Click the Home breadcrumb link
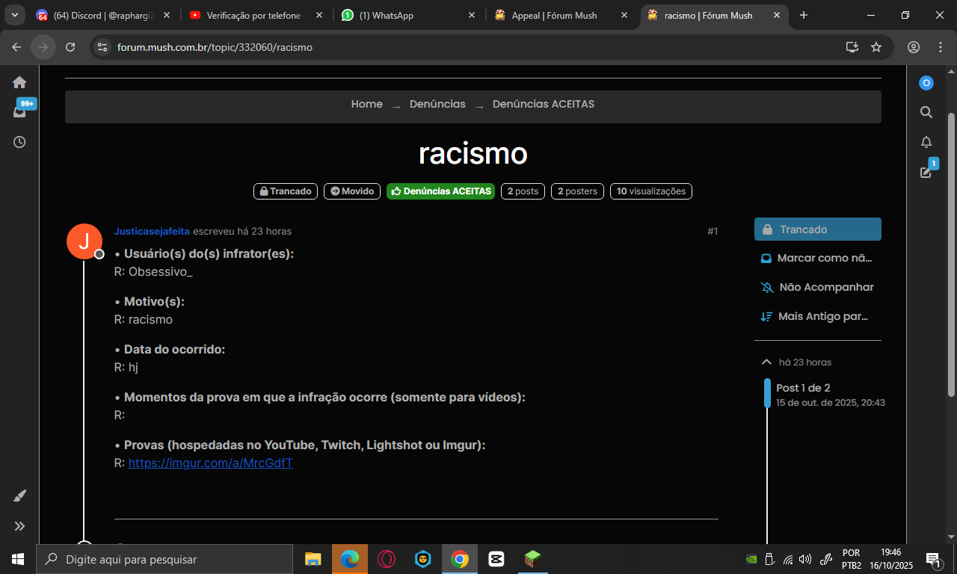The height and width of the screenshot is (574, 957). coord(367,104)
